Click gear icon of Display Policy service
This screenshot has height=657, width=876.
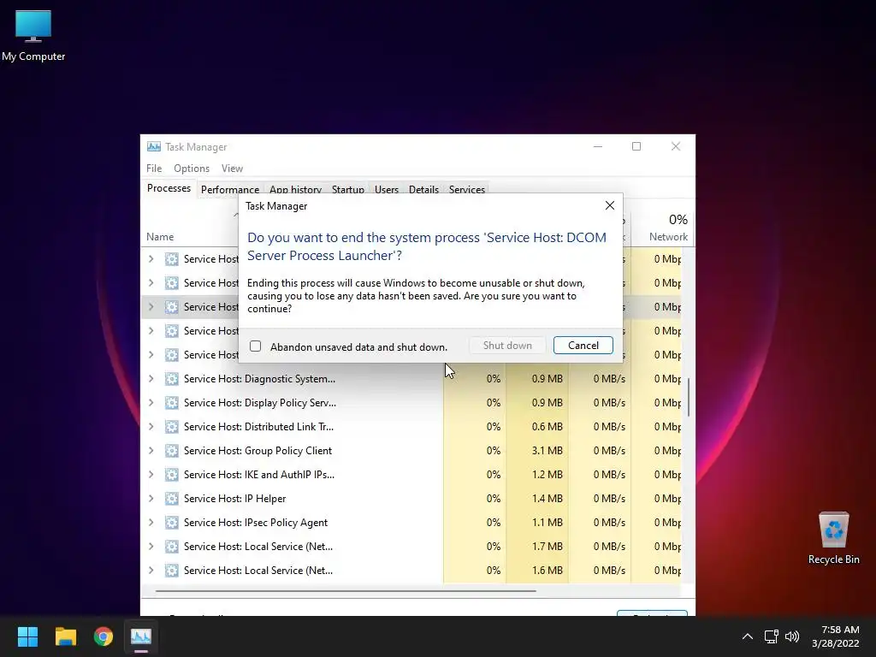click(x=171, y=403)
